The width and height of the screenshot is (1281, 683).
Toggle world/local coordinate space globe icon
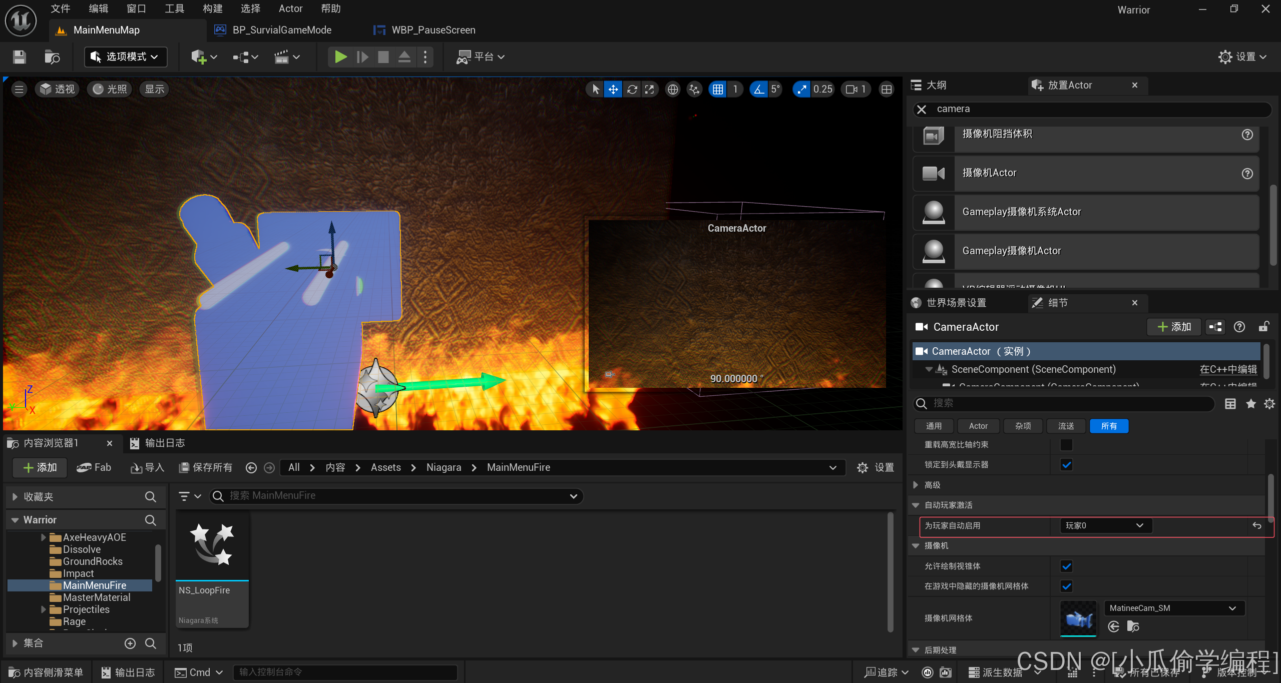(x=673, y=90)
